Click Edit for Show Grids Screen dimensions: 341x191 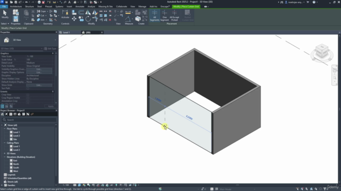[39, 85]
